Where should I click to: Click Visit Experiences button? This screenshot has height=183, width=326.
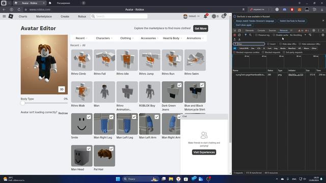click(204, 152)
